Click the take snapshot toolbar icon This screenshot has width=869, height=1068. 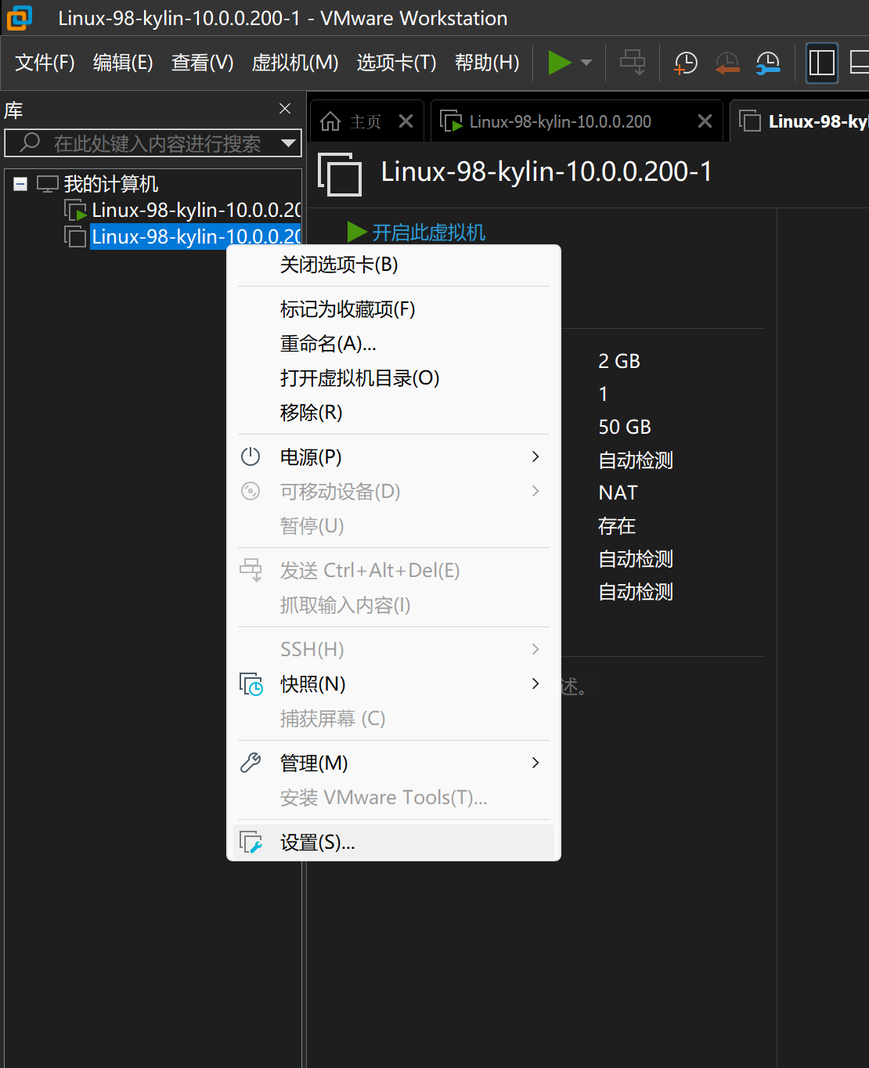pos(686,63)
